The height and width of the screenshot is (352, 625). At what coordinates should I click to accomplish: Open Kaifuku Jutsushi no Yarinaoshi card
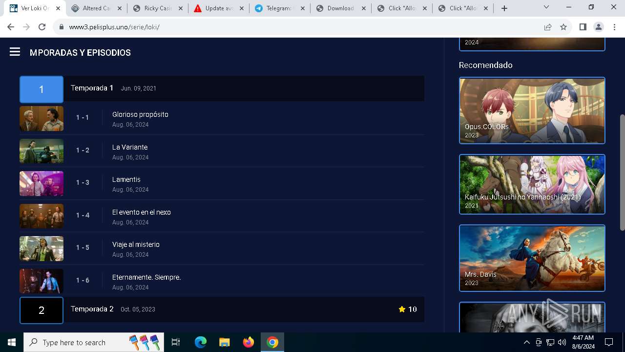pyautogui.click(x=532, y=184)
